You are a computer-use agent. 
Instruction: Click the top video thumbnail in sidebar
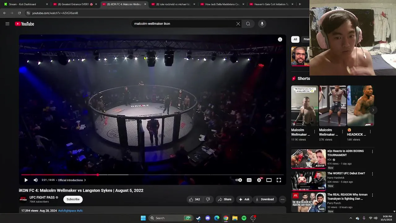click(300, 56)
